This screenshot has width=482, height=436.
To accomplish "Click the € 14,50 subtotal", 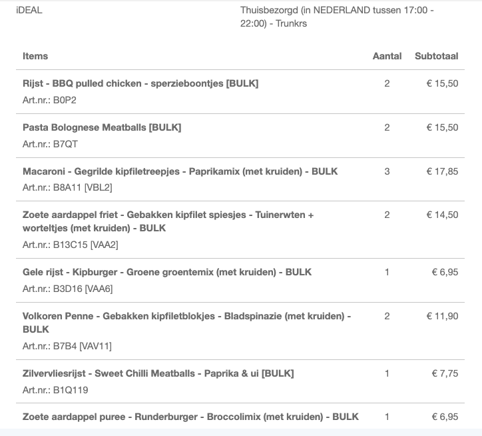I will (x=442, y=215).
